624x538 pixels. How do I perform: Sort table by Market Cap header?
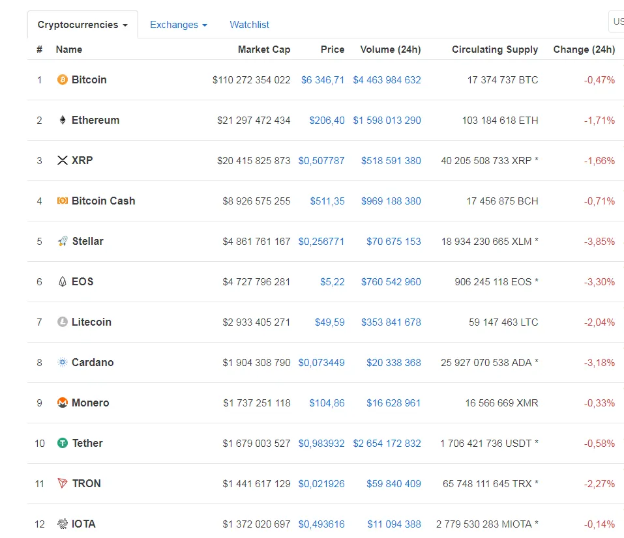coord(264,50)
